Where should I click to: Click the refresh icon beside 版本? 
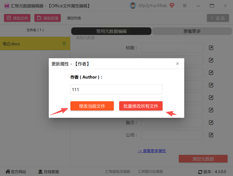[200, 172]
